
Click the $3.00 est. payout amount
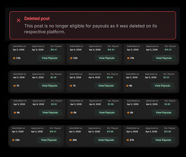(54, 104)
